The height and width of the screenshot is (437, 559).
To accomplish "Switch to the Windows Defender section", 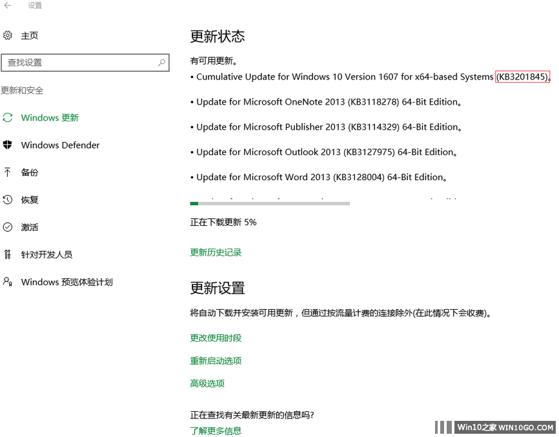I will (61, 145).
